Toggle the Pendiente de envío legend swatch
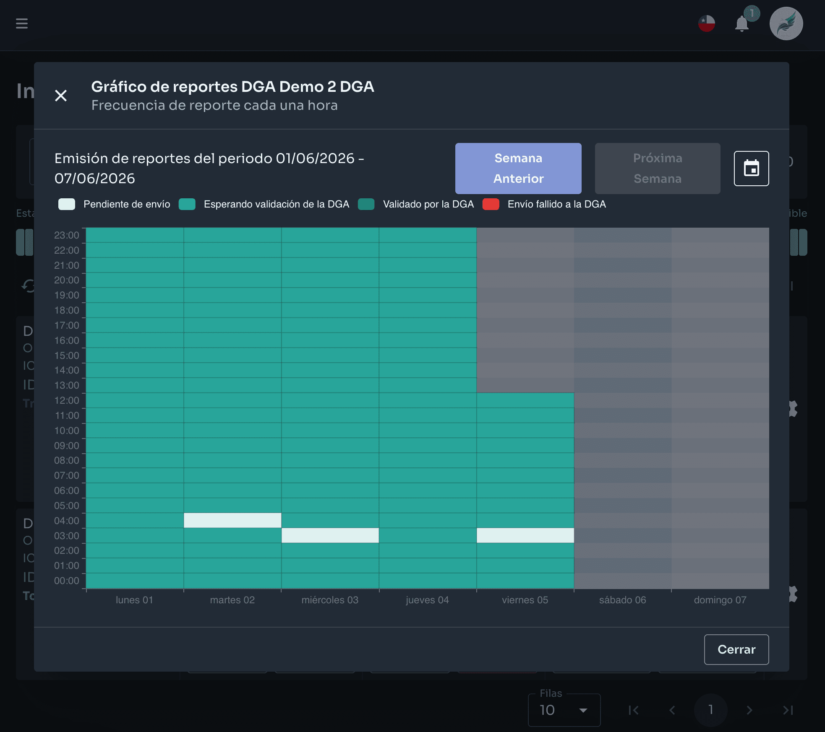This screenshot has width=825, height=732. tap(67, 204)
